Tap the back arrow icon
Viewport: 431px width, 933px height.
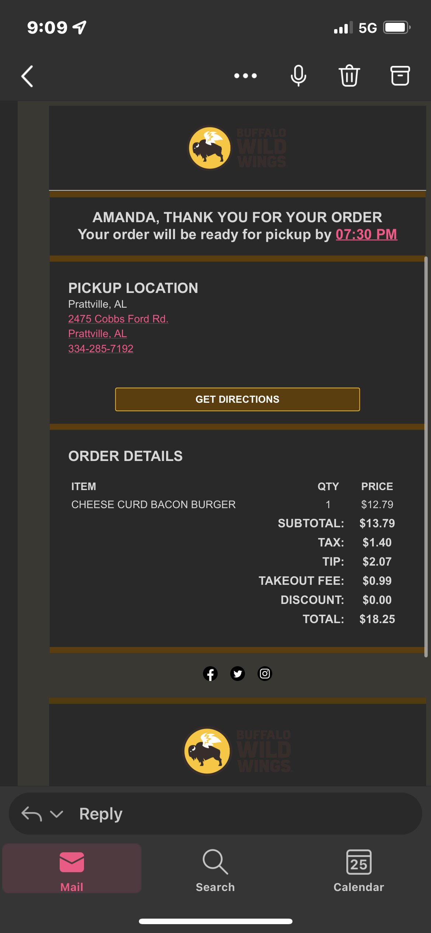pos(27,76)
